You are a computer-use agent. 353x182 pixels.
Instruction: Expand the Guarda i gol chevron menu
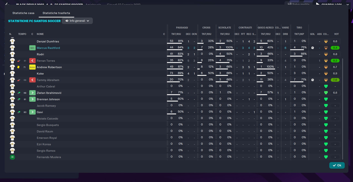(x=347, y=4)
